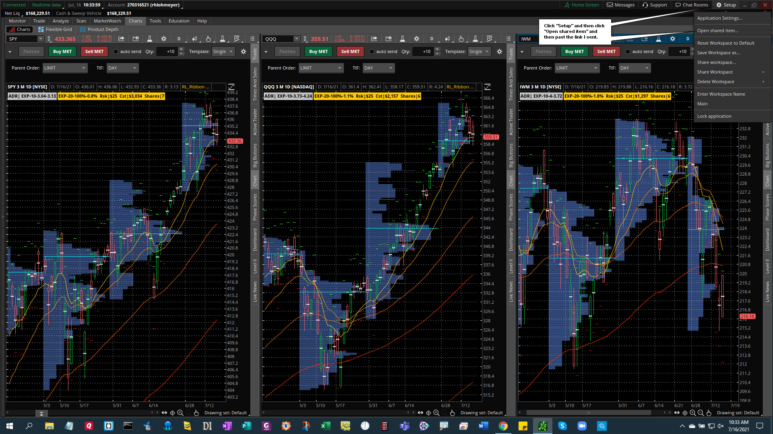The height and width of the screenshot is (434, 773).
Task: Open the Active Trader side tab of SPY panel
Action: point(255,122)
